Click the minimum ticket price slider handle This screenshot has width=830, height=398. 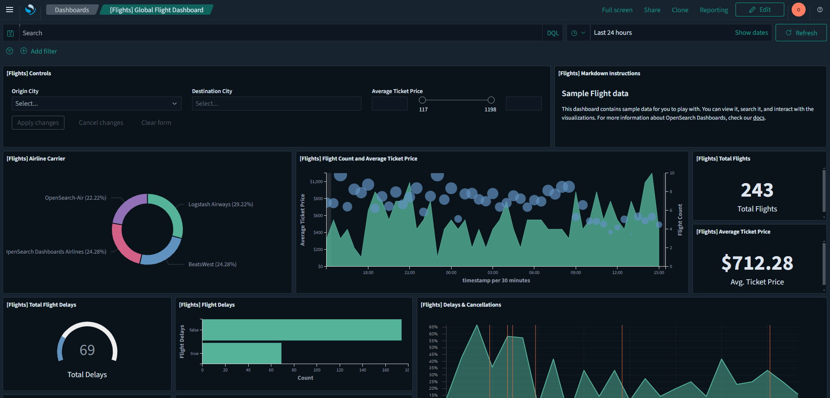(422, 100)
